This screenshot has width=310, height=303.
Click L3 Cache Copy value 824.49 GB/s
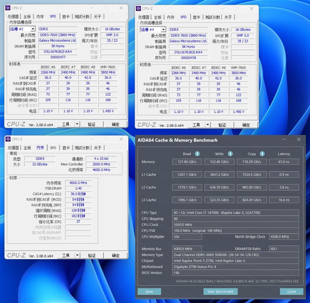(252, 200)
